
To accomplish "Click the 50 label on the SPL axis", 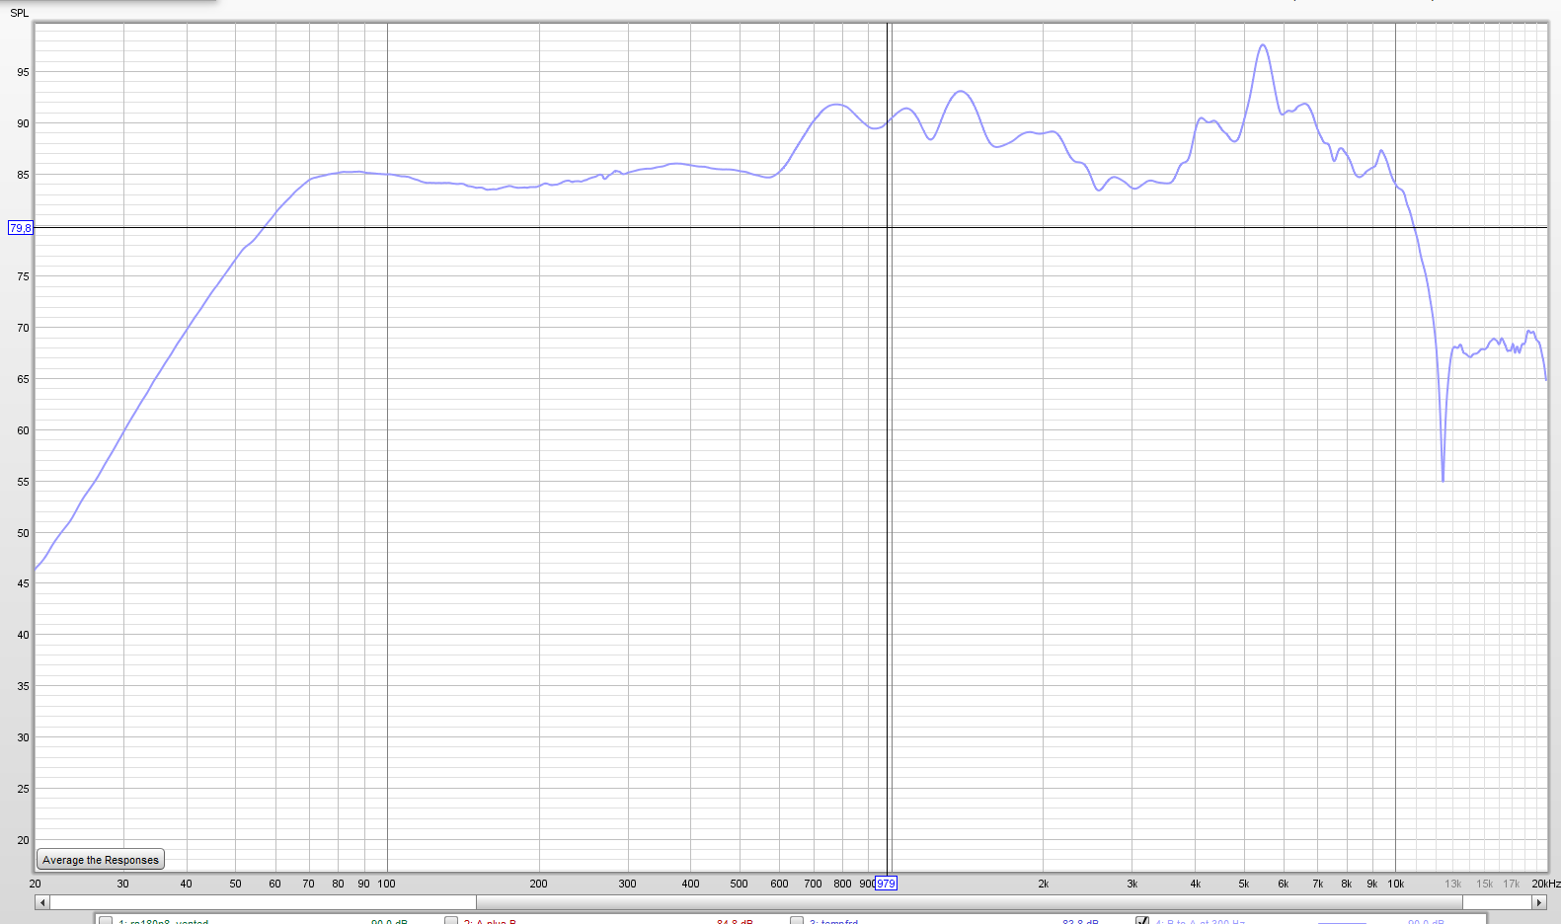I will (23, 533).
